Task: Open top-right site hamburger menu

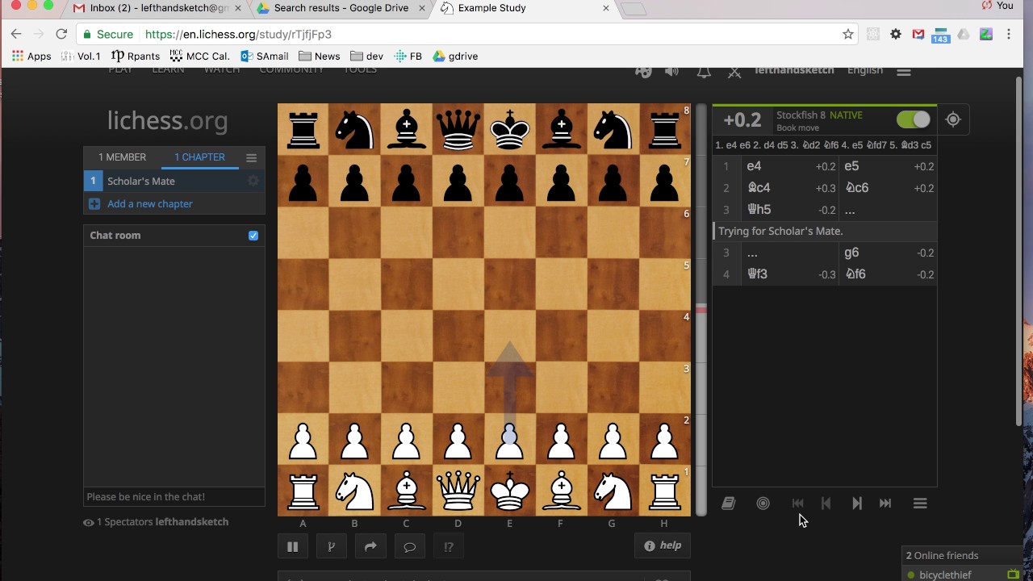Action: (x=904, y=71)
